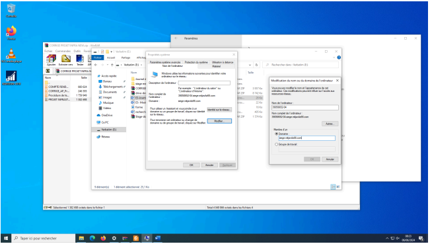Expand the recent locations dropdown arrow
430x244 pixels.
pyautogui.click(x=107, y=65)
